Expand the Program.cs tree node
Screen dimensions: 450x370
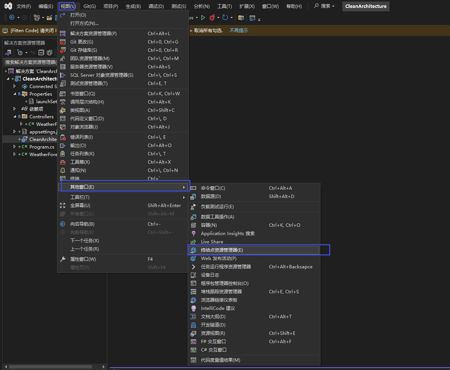click(15, 147)
